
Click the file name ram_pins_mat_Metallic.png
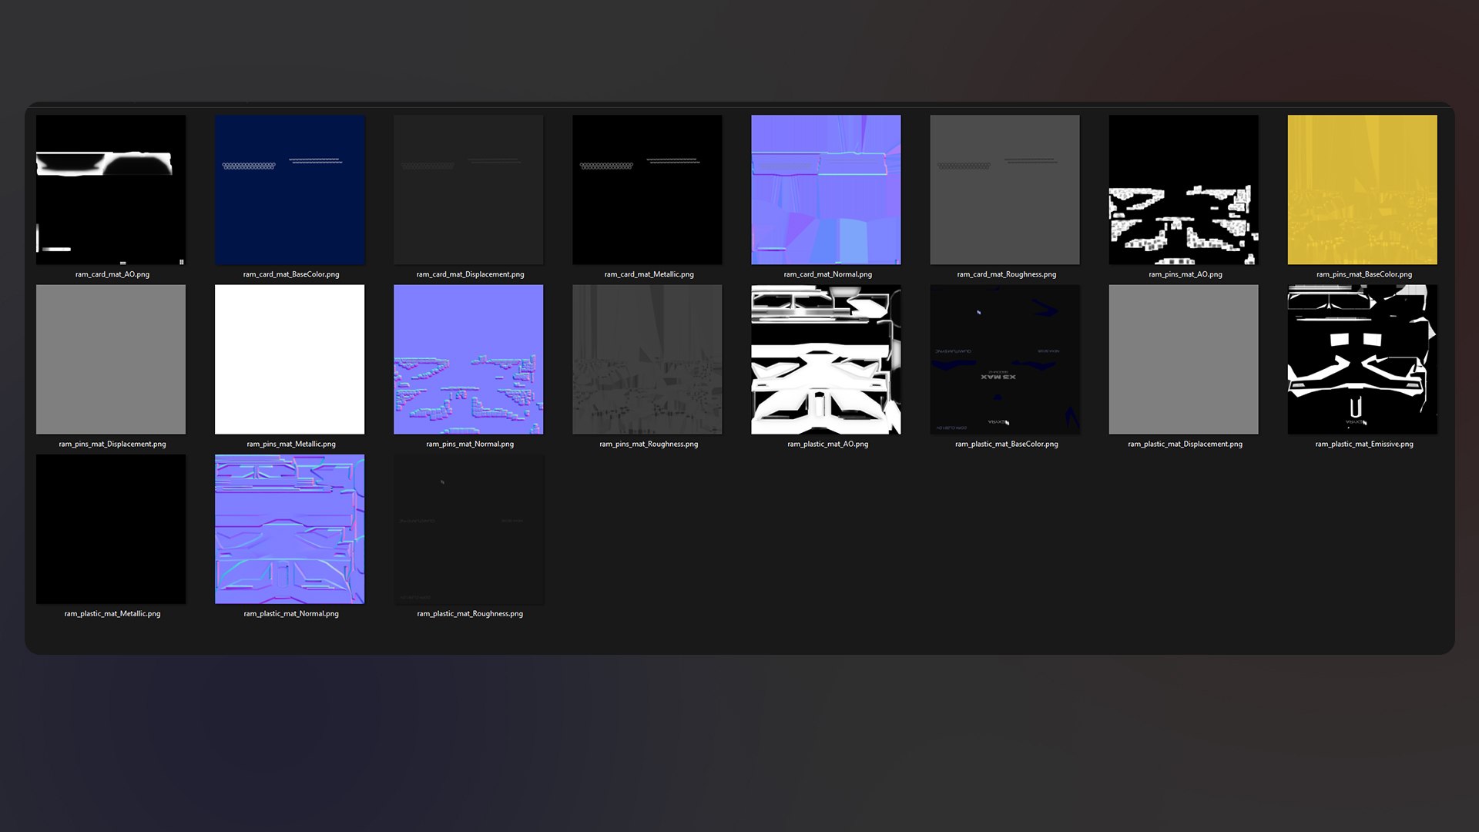(291, 444)
